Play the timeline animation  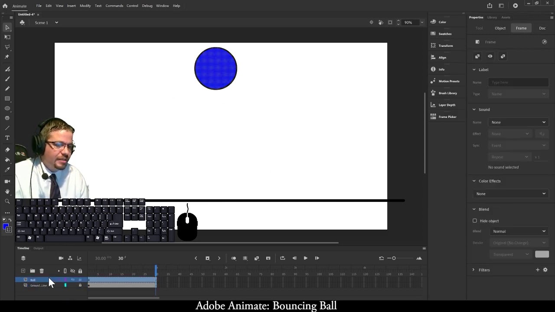click(x=305, y=258)
